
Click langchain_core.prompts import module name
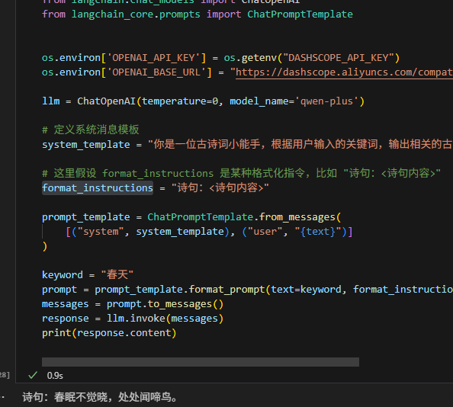click(136, 14)
